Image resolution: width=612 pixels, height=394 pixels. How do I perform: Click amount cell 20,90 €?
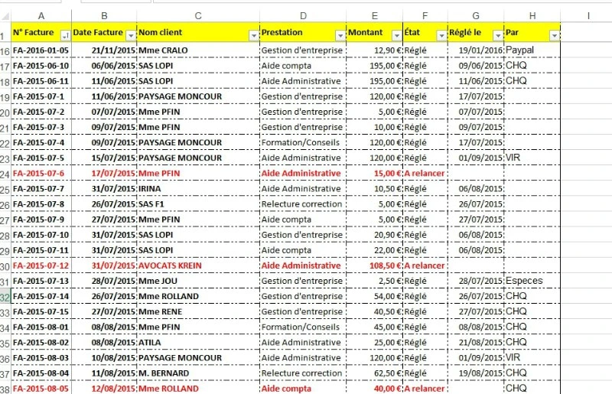(x=374, y=235)
